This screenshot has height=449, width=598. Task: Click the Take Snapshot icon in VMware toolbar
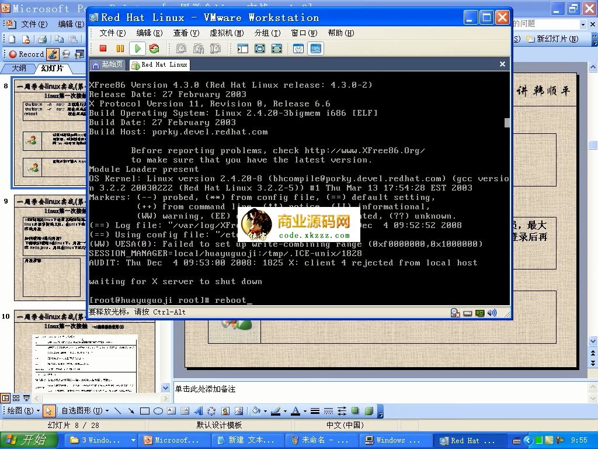(x=181, y=49)
